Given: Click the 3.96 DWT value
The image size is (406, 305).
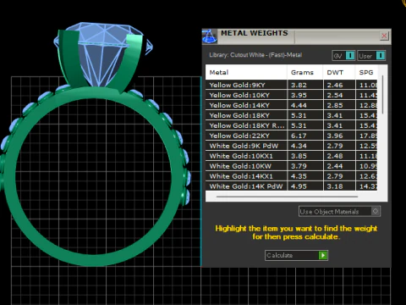Looking at the screenshot, I should (335, 136).
